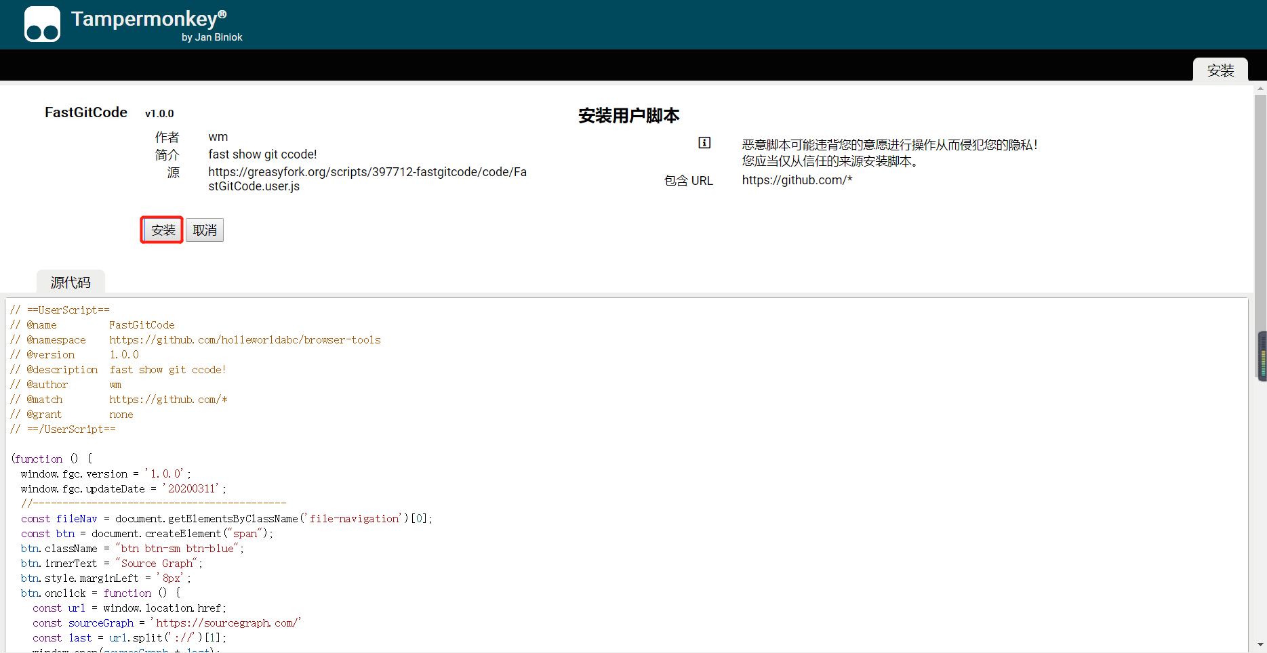Click the 取消 cancel button

(205, 230)
